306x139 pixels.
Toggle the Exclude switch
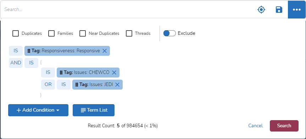point(169,33)
